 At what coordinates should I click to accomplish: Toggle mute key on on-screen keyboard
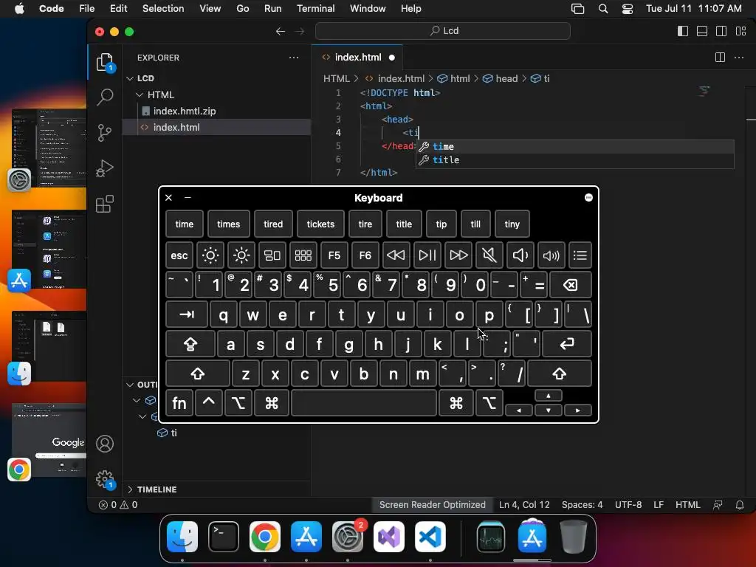[x=489, y=255]
